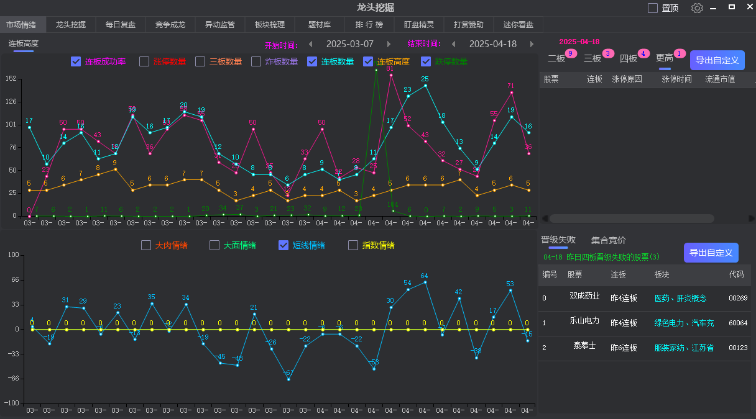Enable the 大肉情绪 checkbox
Screen dimensions: 756x419
point(147,245)
